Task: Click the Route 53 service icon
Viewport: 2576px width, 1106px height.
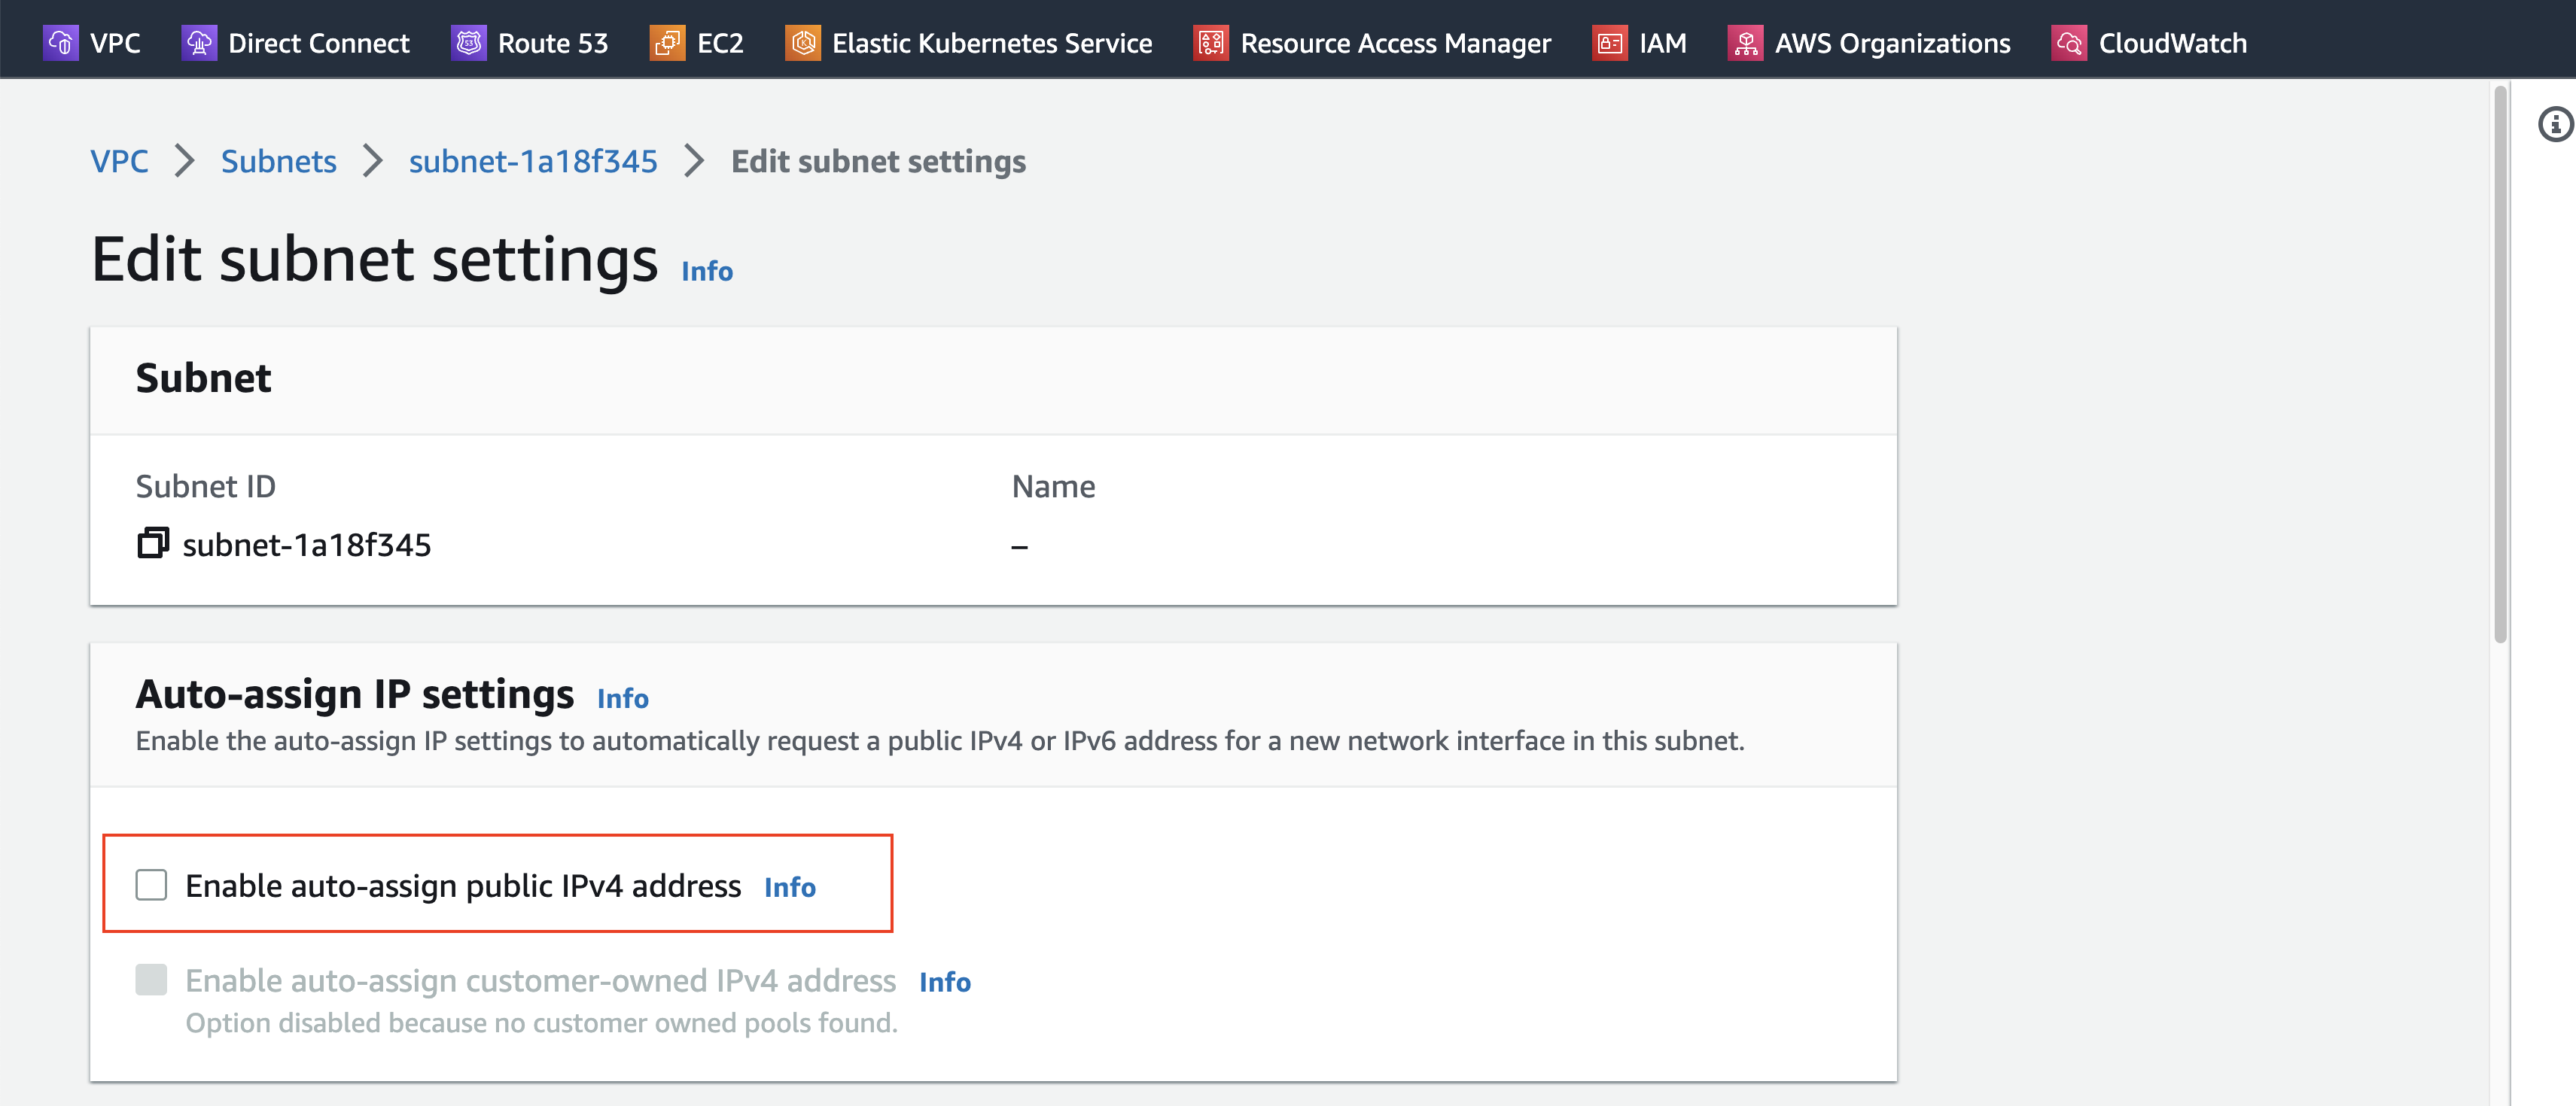Action: tap(468, 43)
